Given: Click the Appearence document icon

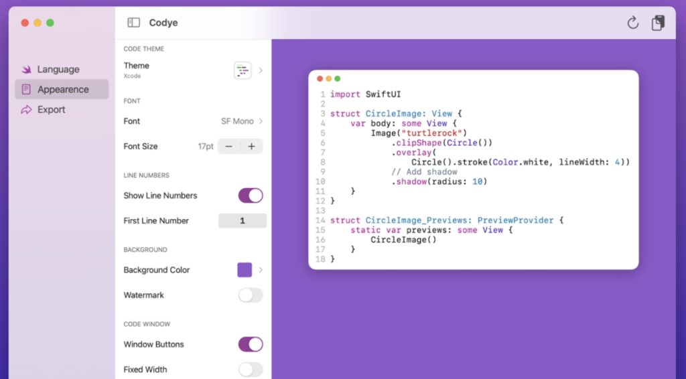Looking at the screenshot, I should 26,89.
